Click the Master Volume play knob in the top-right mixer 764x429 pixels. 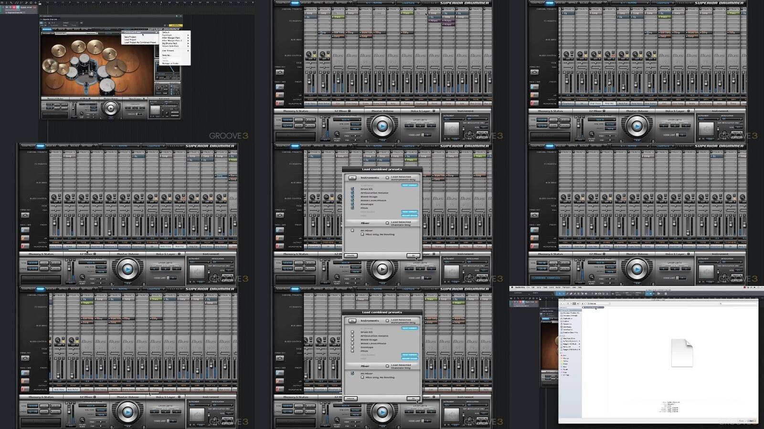pyautogui.click(x=637, y=126)
